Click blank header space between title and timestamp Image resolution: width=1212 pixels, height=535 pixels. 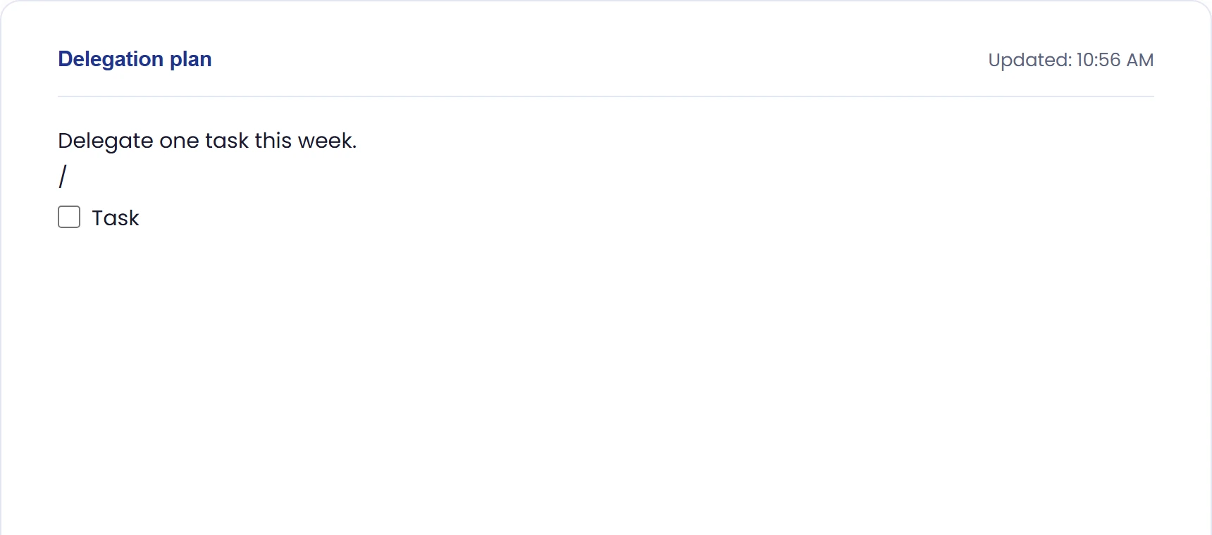click(x=599, y=59)
